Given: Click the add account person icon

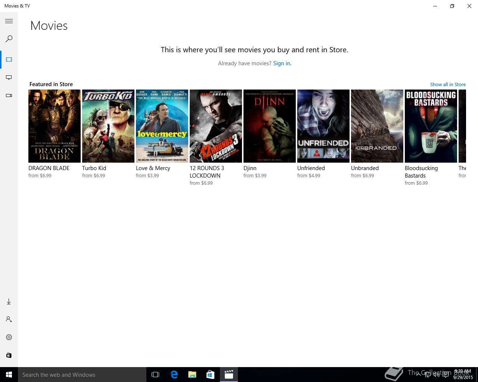Looking at the screenshot, I should click(9, 319).
